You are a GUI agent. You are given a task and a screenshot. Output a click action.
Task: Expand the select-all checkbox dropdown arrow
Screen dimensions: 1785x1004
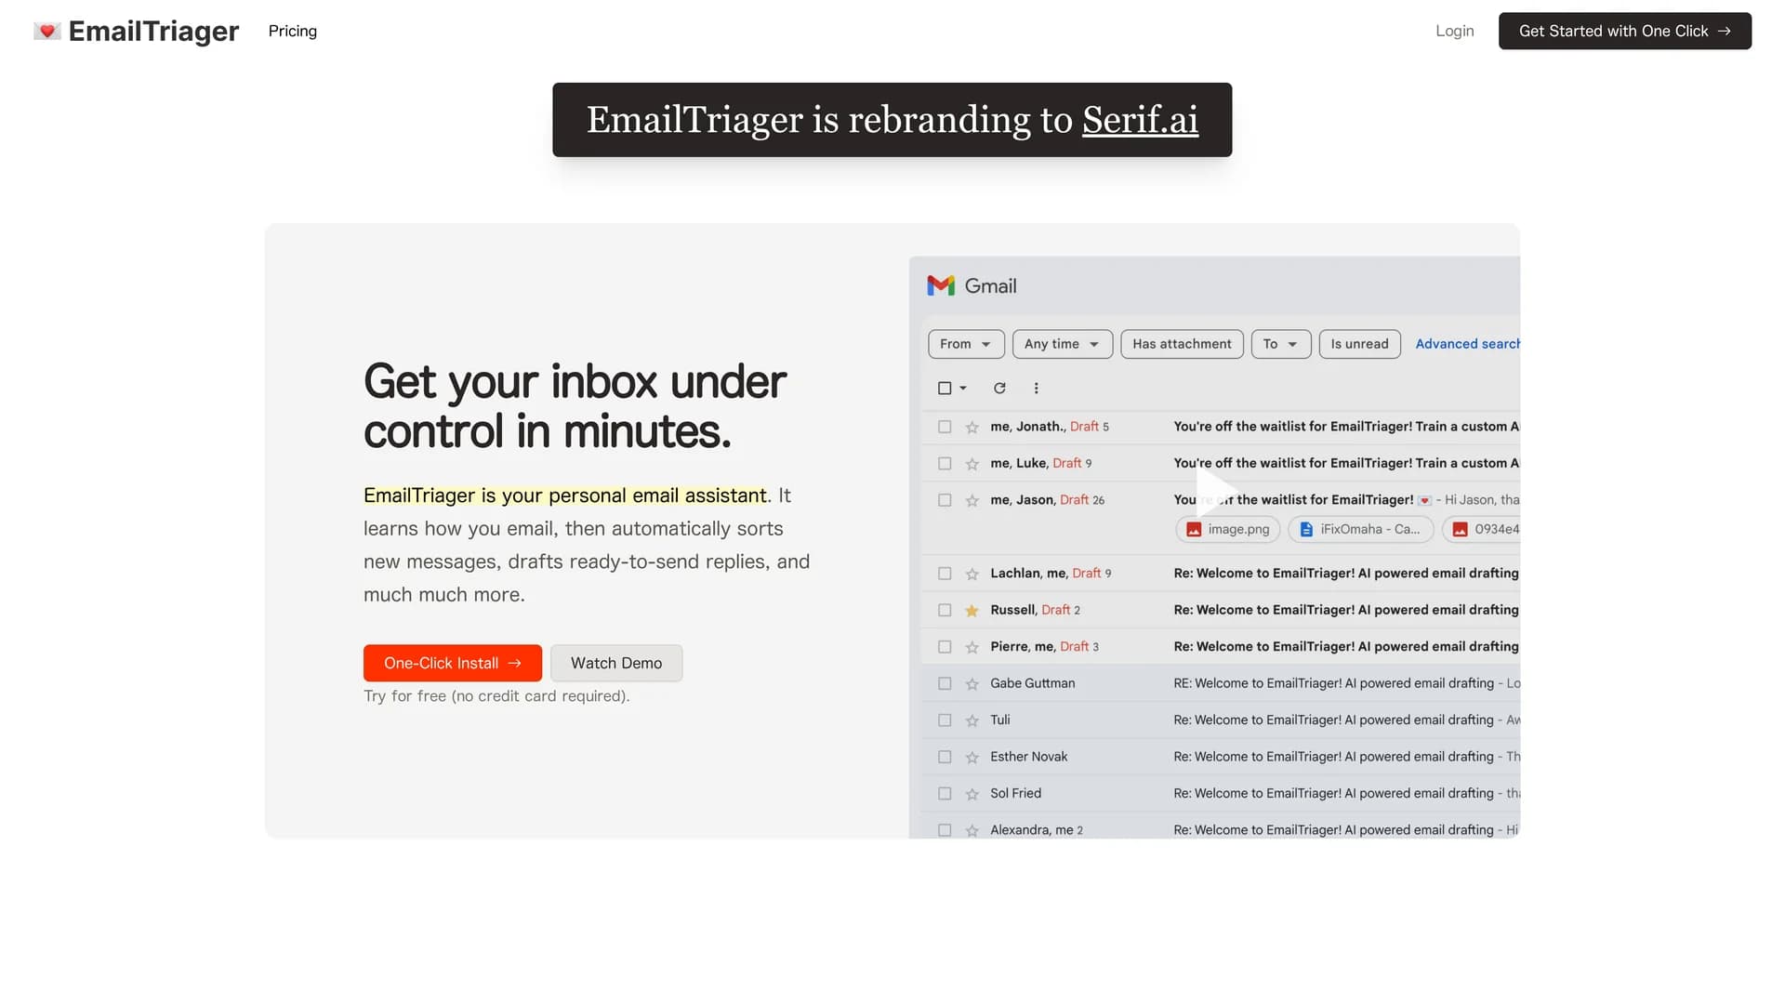click(963, 388)
